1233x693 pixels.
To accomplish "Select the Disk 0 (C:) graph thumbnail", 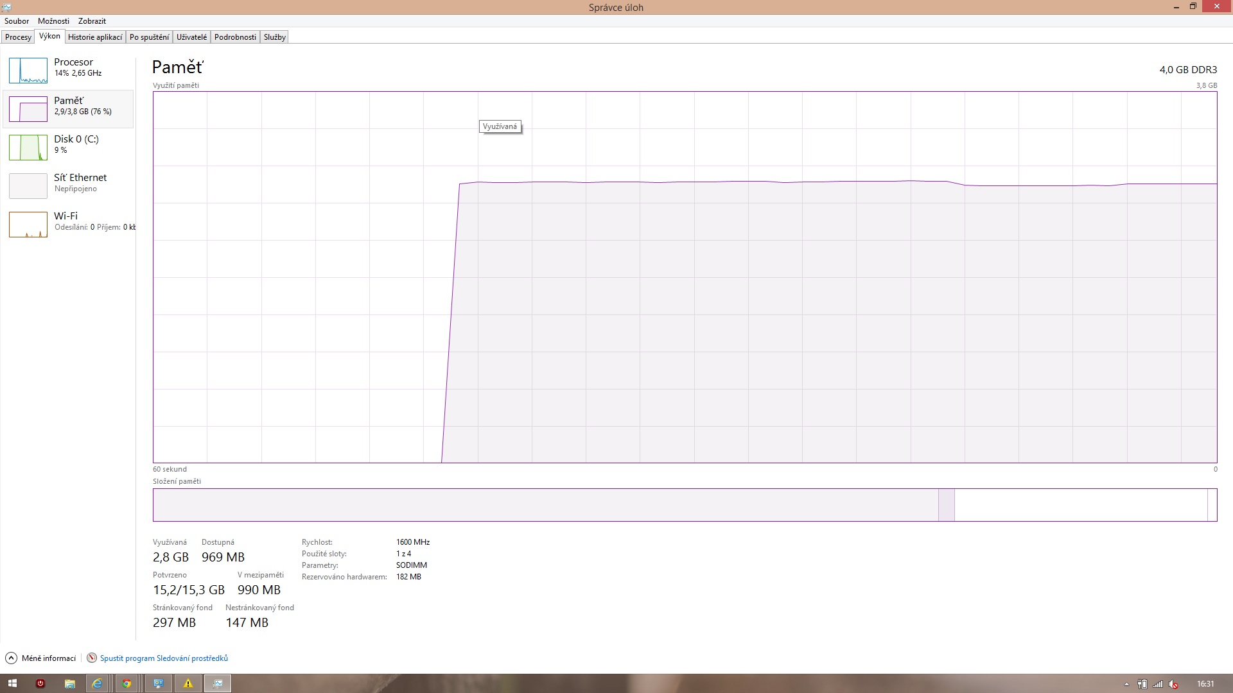I will 28,148.
